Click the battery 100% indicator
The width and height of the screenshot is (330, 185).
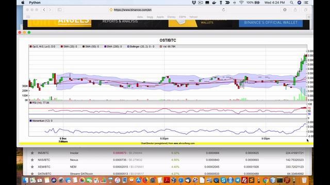(253, 3)
